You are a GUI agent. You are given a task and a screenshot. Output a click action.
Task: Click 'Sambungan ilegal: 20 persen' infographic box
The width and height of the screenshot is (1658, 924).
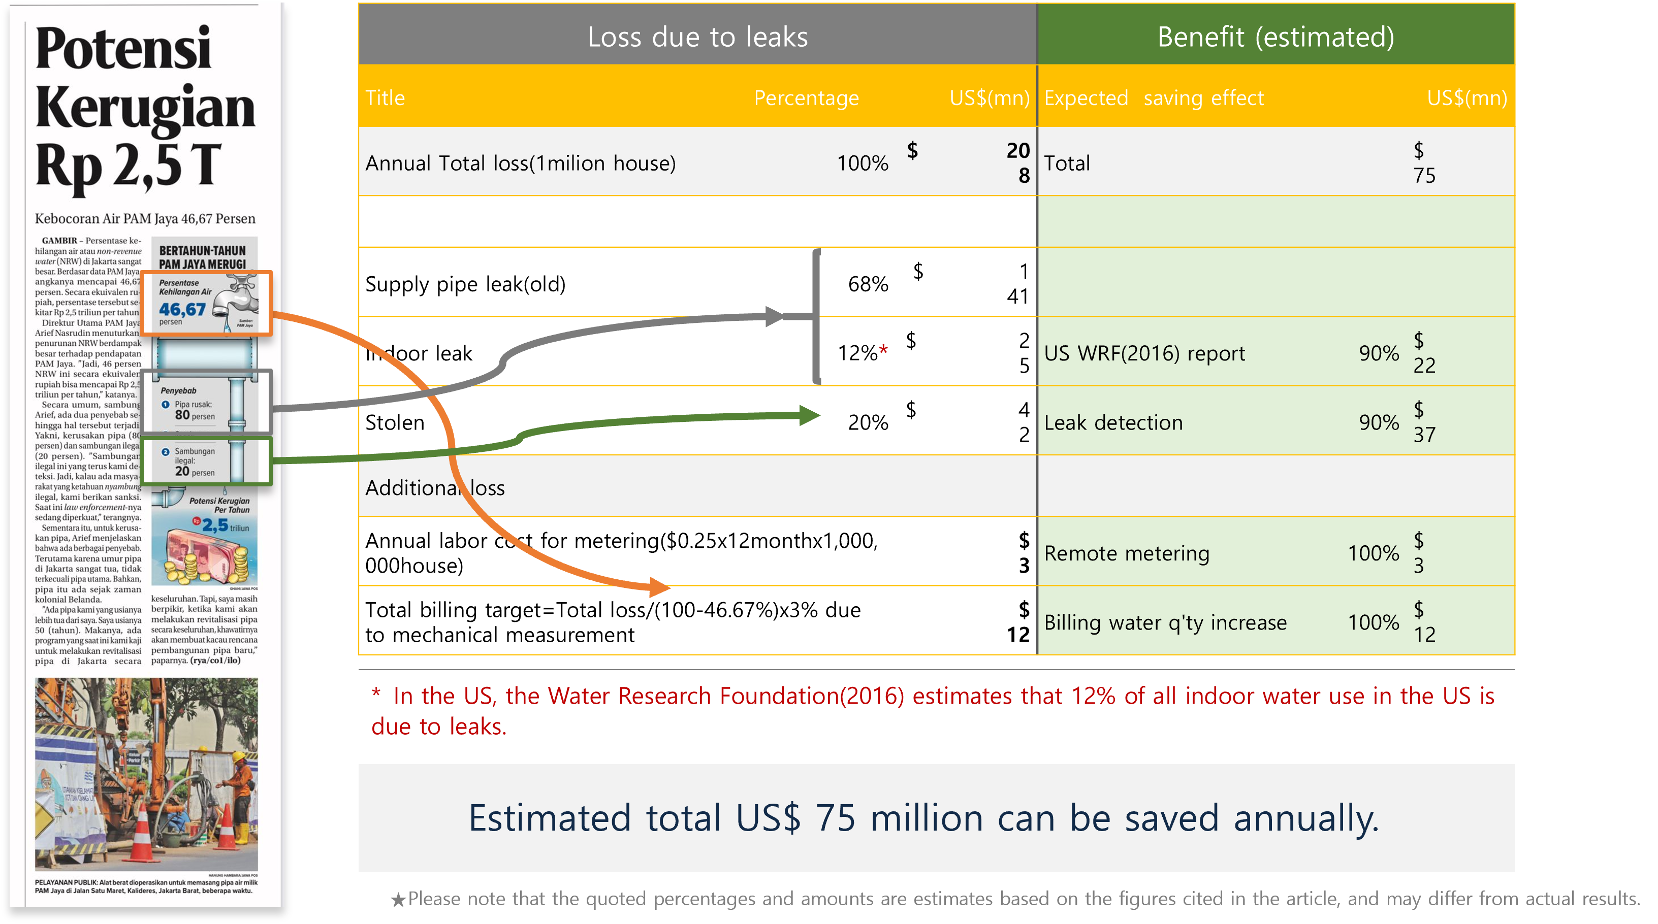click(207, 461)
